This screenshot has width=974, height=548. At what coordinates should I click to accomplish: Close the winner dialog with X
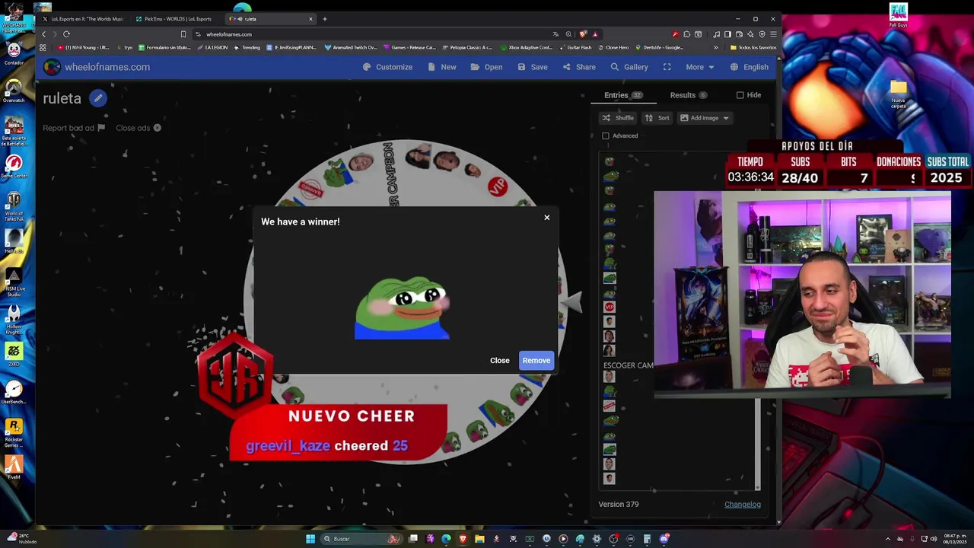coord(546,218)
